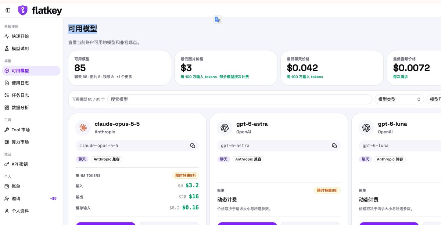
Task: Click the claude-opus-5-5 model ID field
Action: pos(137,146)
